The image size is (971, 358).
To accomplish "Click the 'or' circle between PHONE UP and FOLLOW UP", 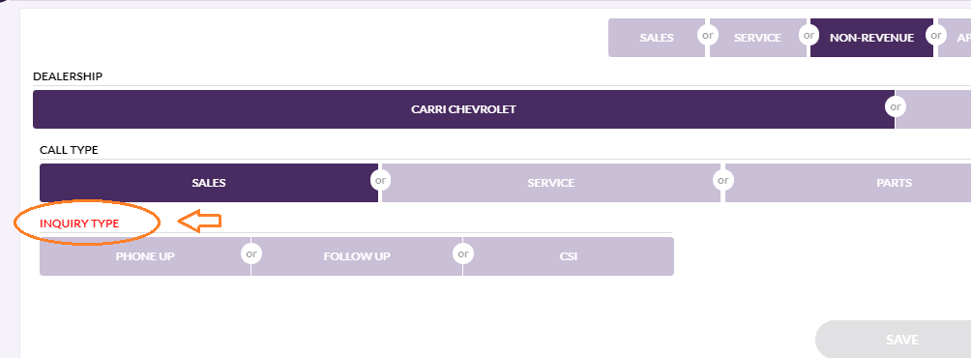I will pyautogui.click(x=250, y=254).
